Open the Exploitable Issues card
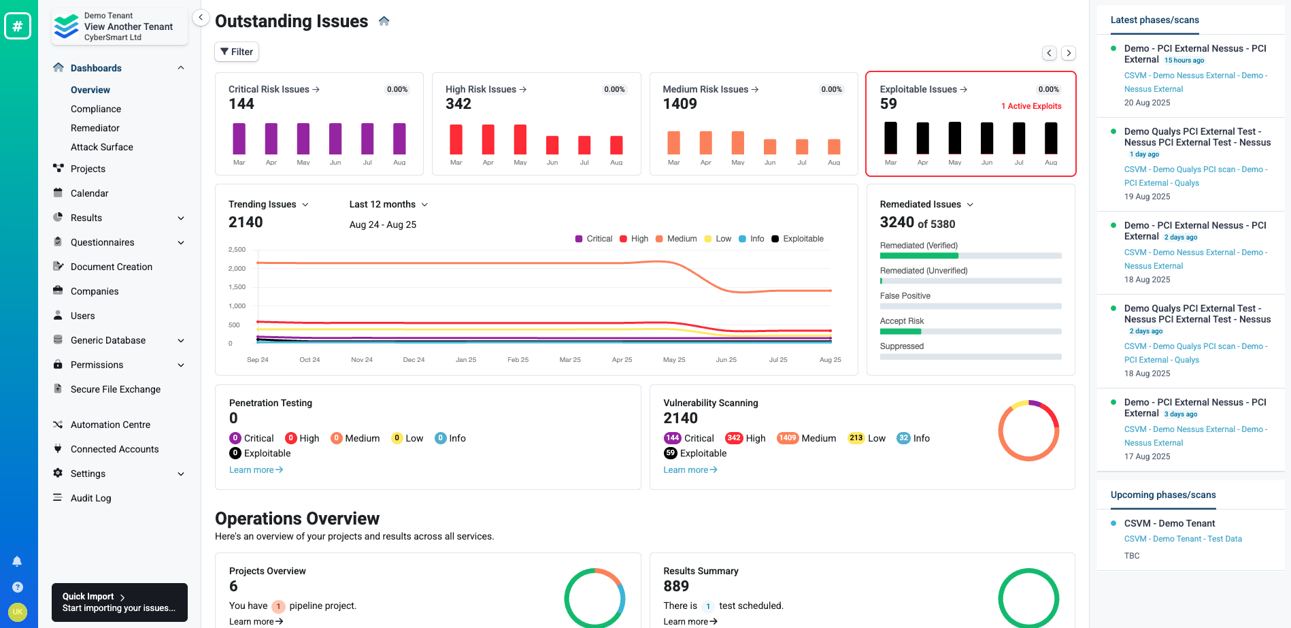The height and width of the screenshot is (628, 1291). pyautogui.click(x=971, y=123)
